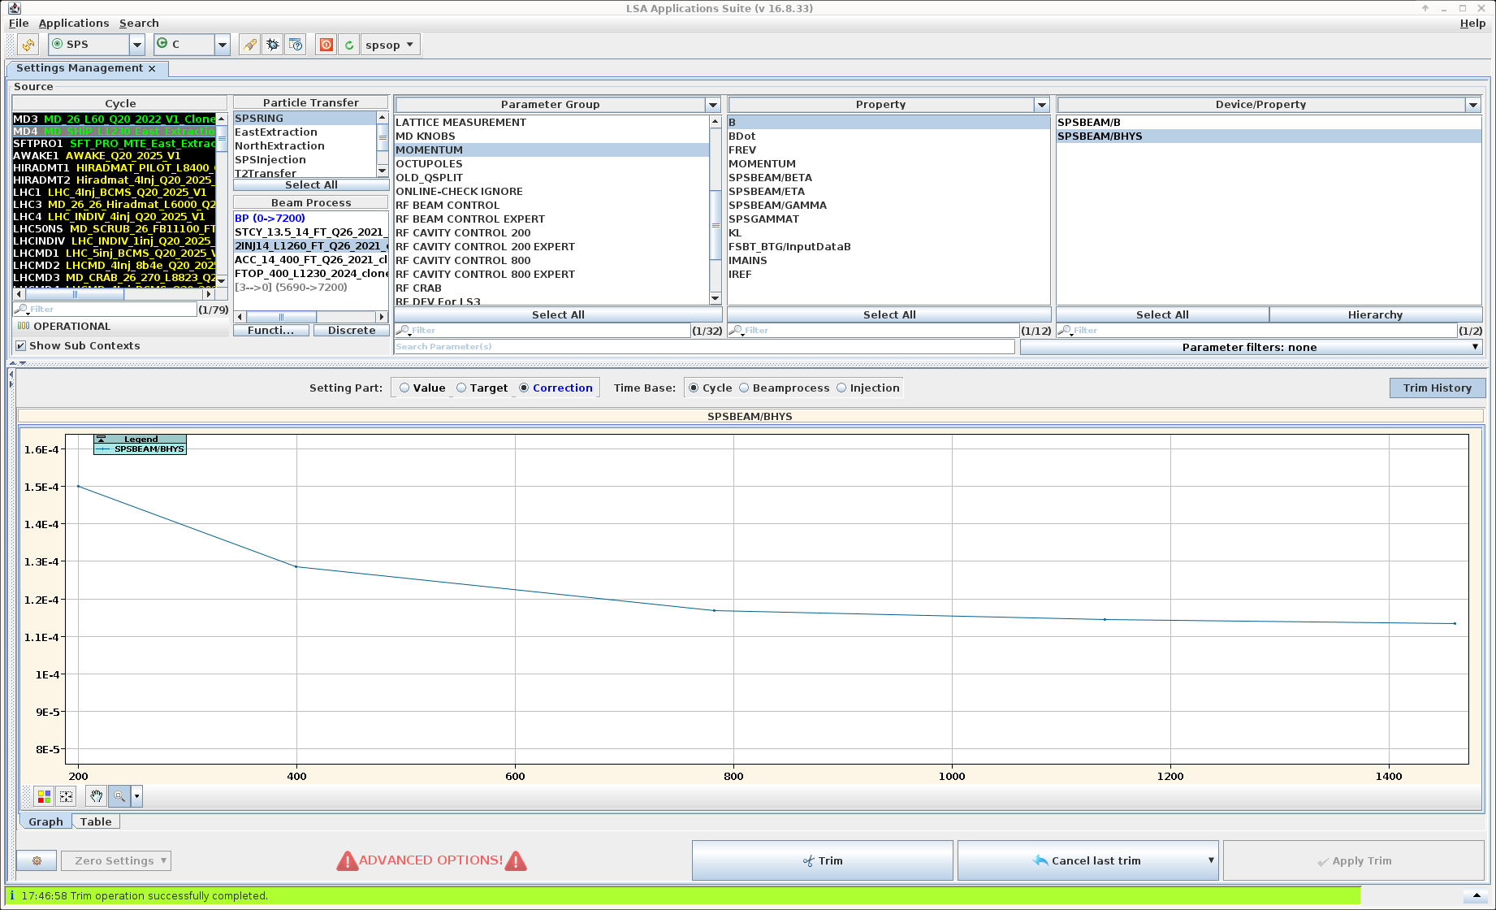This screenshot has width=1496, height=910.
Task: Click the flashlight icon in the top toolbar
Action: 250,45
